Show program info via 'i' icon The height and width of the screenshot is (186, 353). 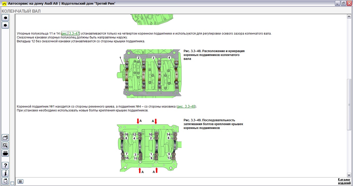point(5,173)
